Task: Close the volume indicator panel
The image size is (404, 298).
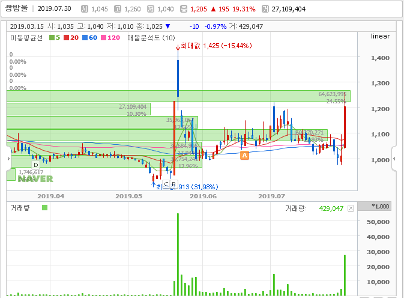Action: [351, 208]
